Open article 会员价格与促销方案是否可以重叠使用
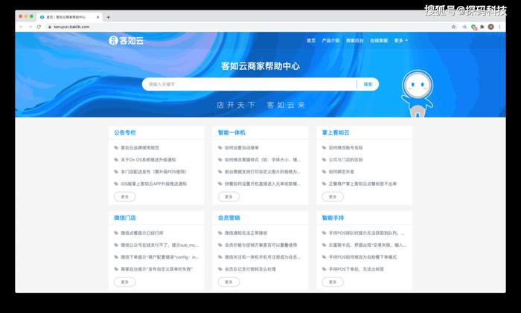 click(x=260, y=245)
